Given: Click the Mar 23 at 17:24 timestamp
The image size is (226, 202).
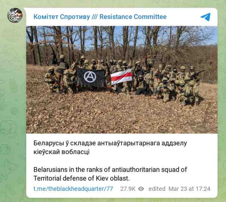Looking at the screenshot, I should click(x=189, y=189).
